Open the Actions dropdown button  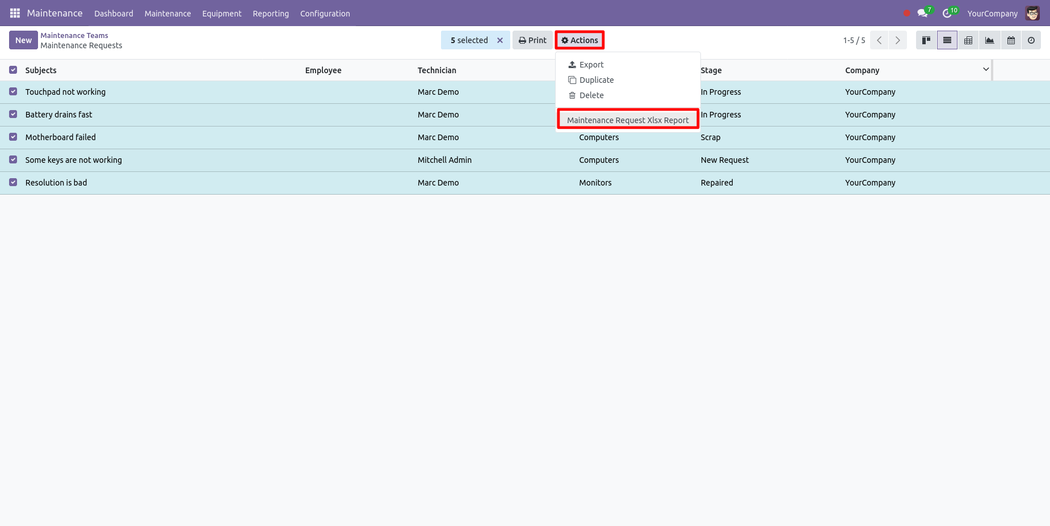point(579,40)
